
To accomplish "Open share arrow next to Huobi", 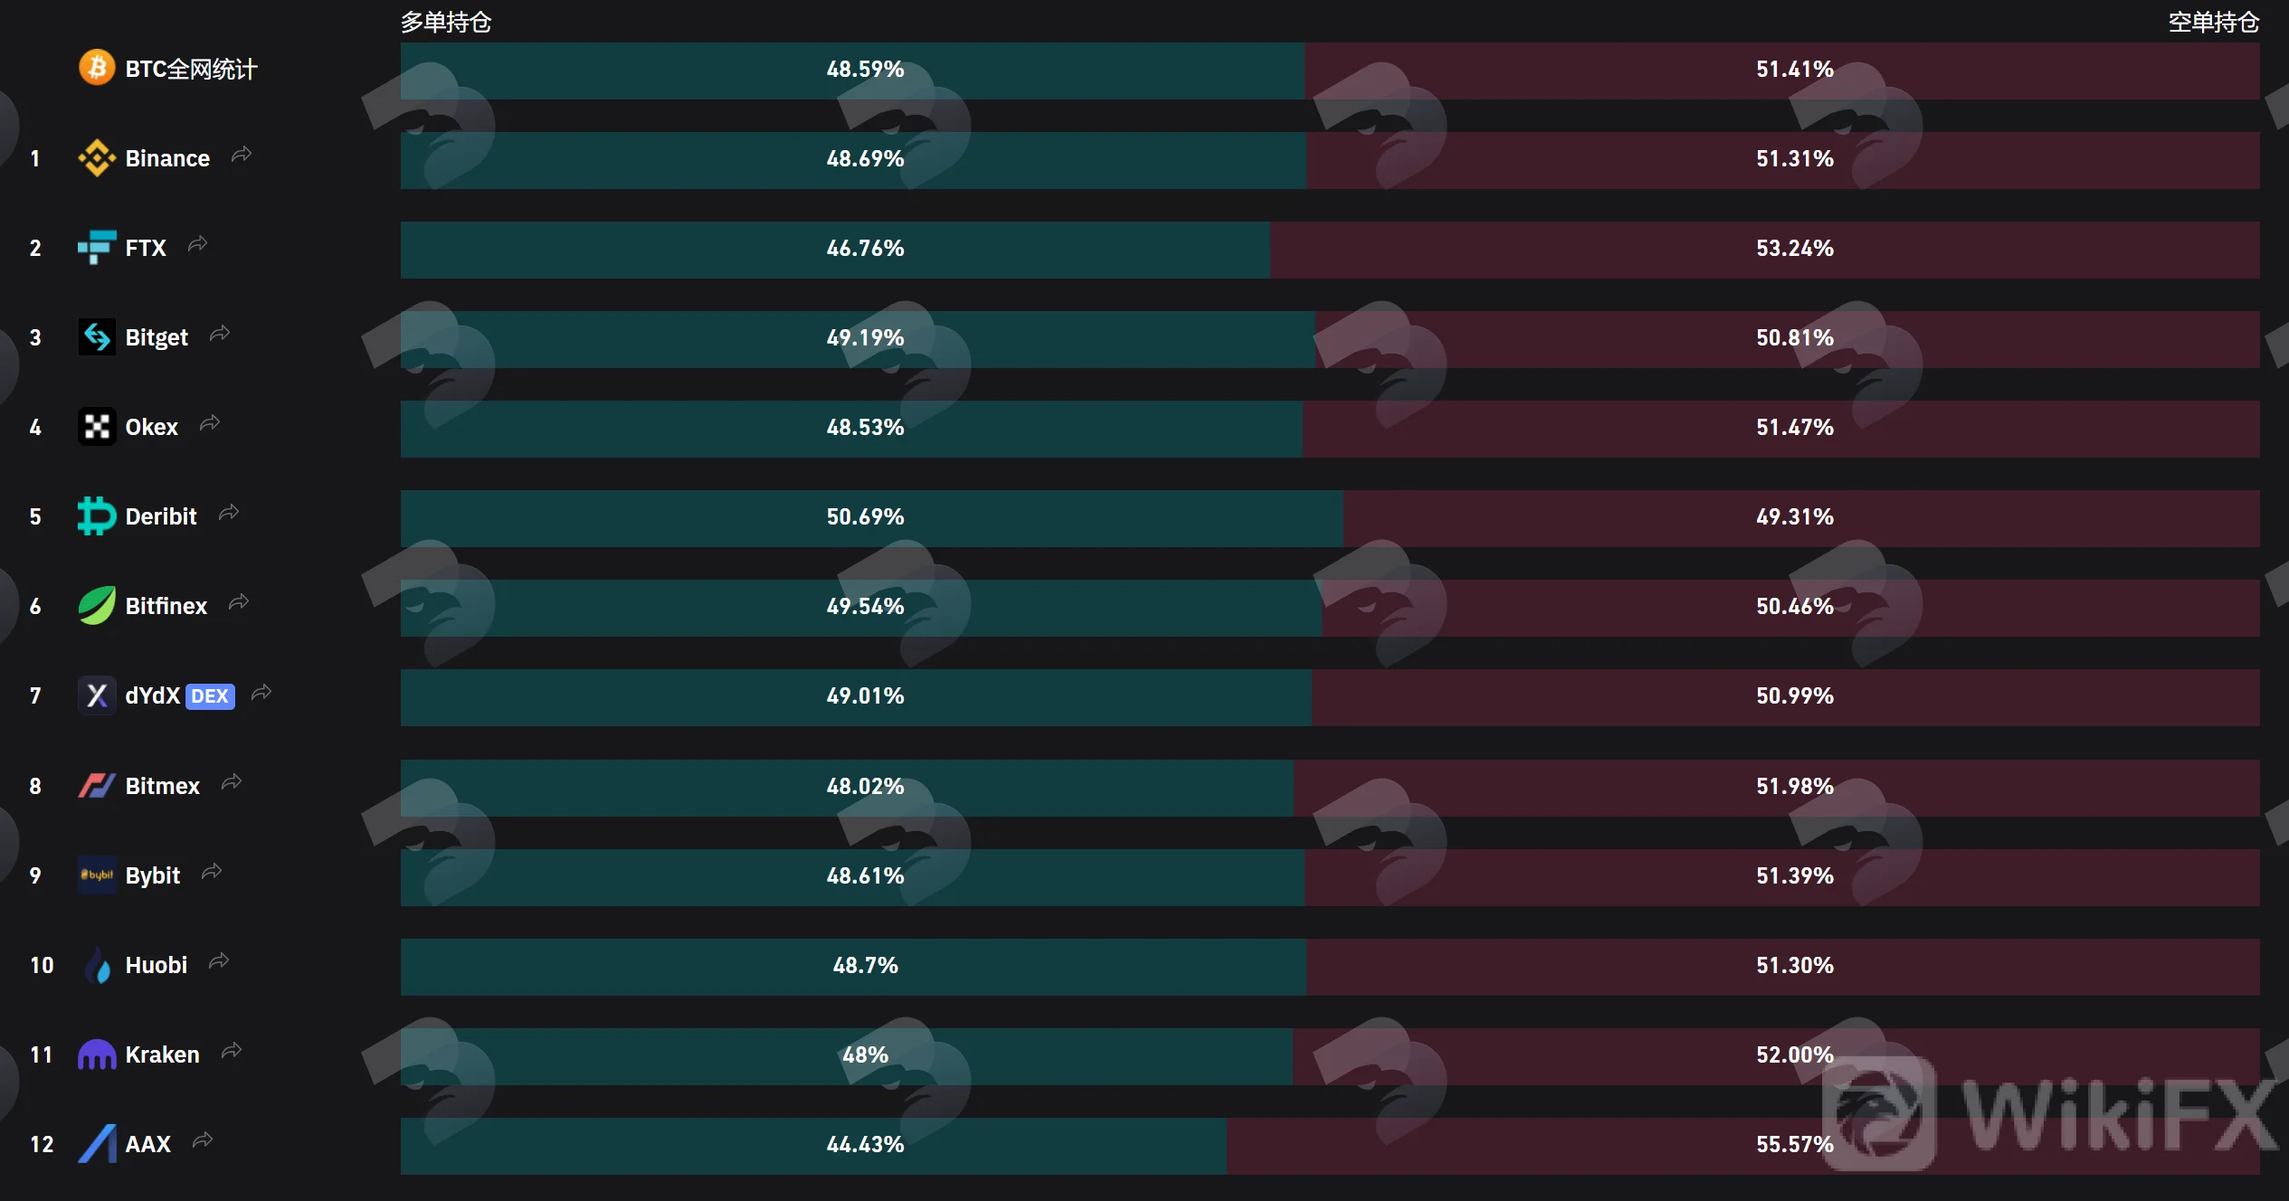I will [219, 962].
